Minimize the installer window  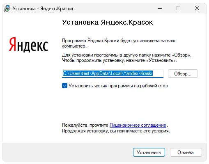pos(160,8)
